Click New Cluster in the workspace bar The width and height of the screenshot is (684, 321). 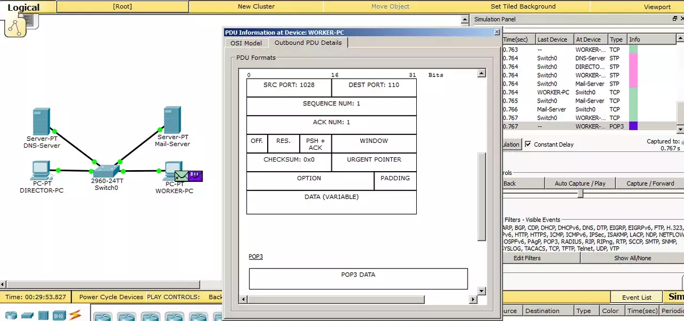point(256,6)
